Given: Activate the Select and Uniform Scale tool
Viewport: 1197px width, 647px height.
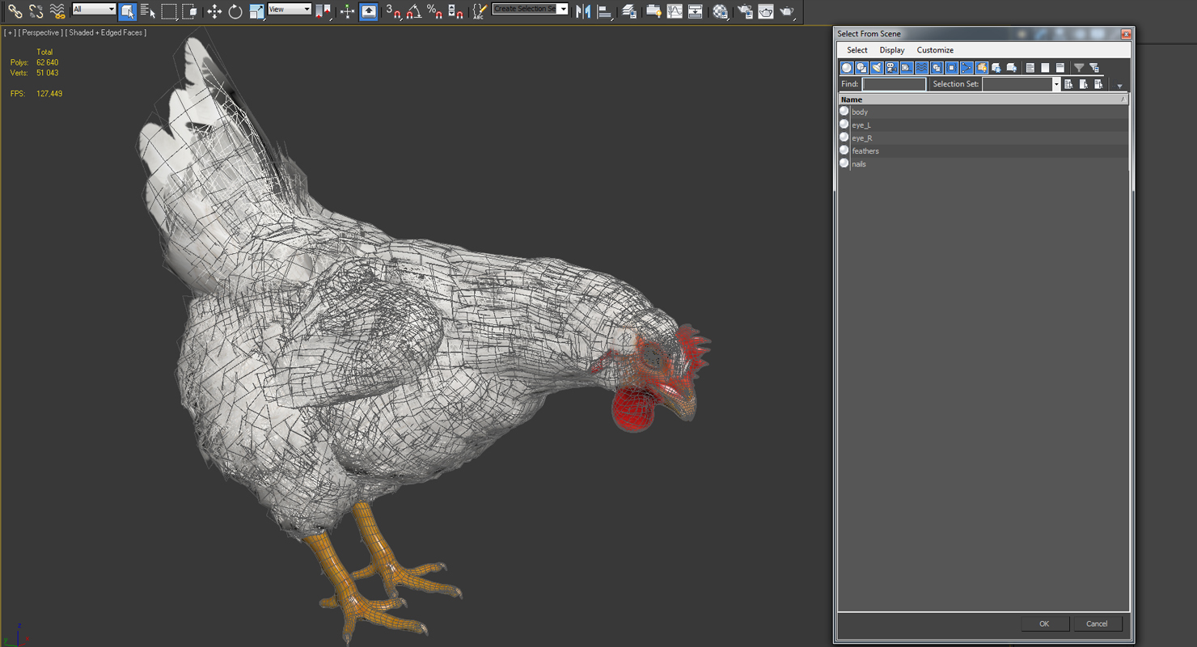Looking at the screenshot, I should pyautogui.click(x=256, y=11).
